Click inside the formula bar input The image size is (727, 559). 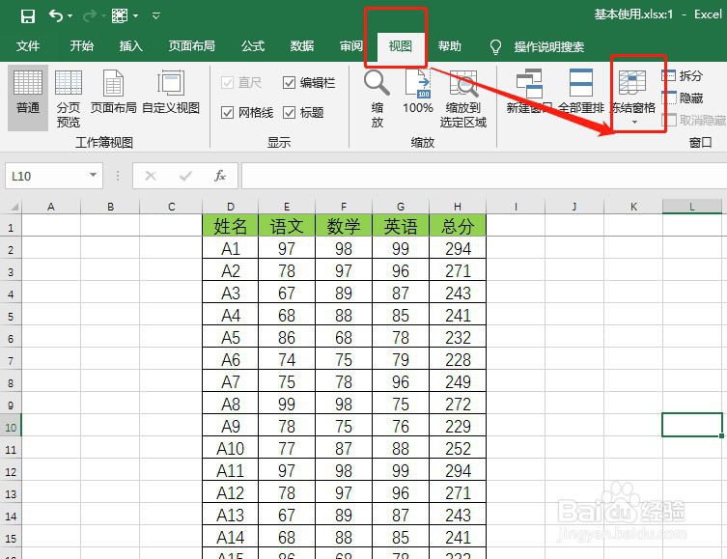click(x=484, y=176)
